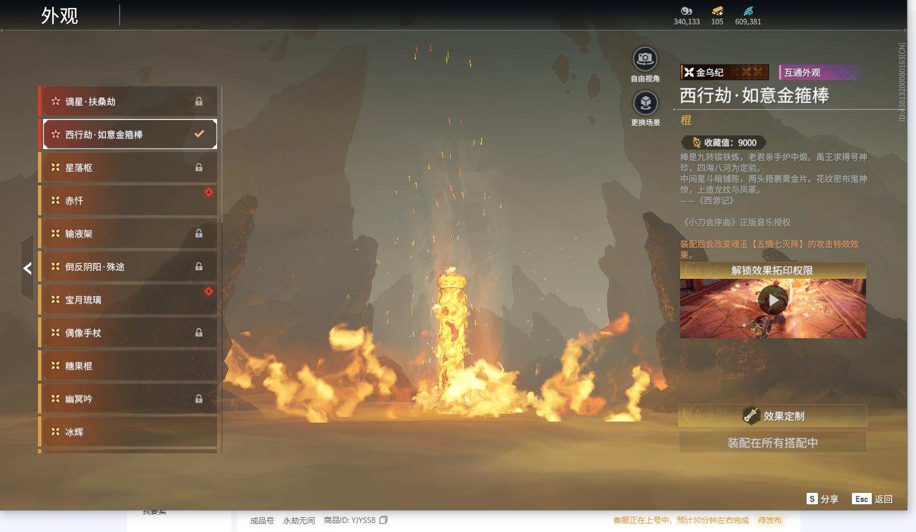
Task: Click the 西行劫·如意金箍棒 title heading
Action: point(754,95)
